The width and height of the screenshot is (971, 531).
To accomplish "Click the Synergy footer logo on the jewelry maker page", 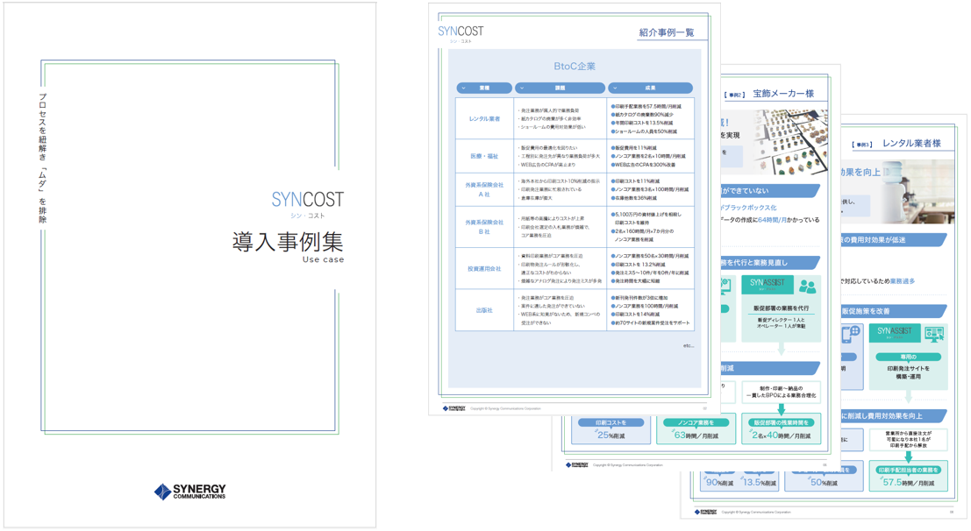I will point(576,465).
